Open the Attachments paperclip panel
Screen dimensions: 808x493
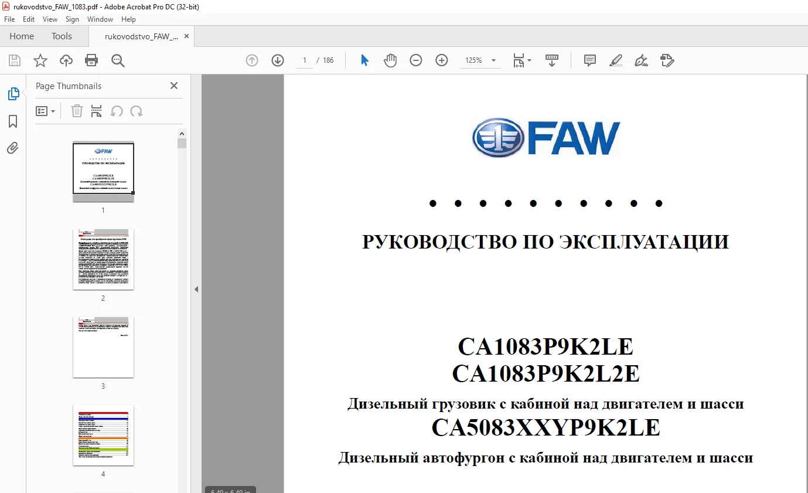pyautogui.click(x=13, y=148)
